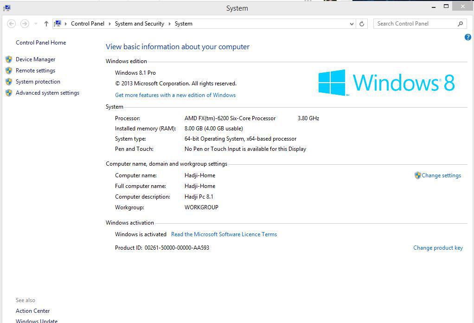Image resolution: width=474 pixels, height=323 pixels.
Task: Click the Windows is activated status text
Action: coord(141,234)
